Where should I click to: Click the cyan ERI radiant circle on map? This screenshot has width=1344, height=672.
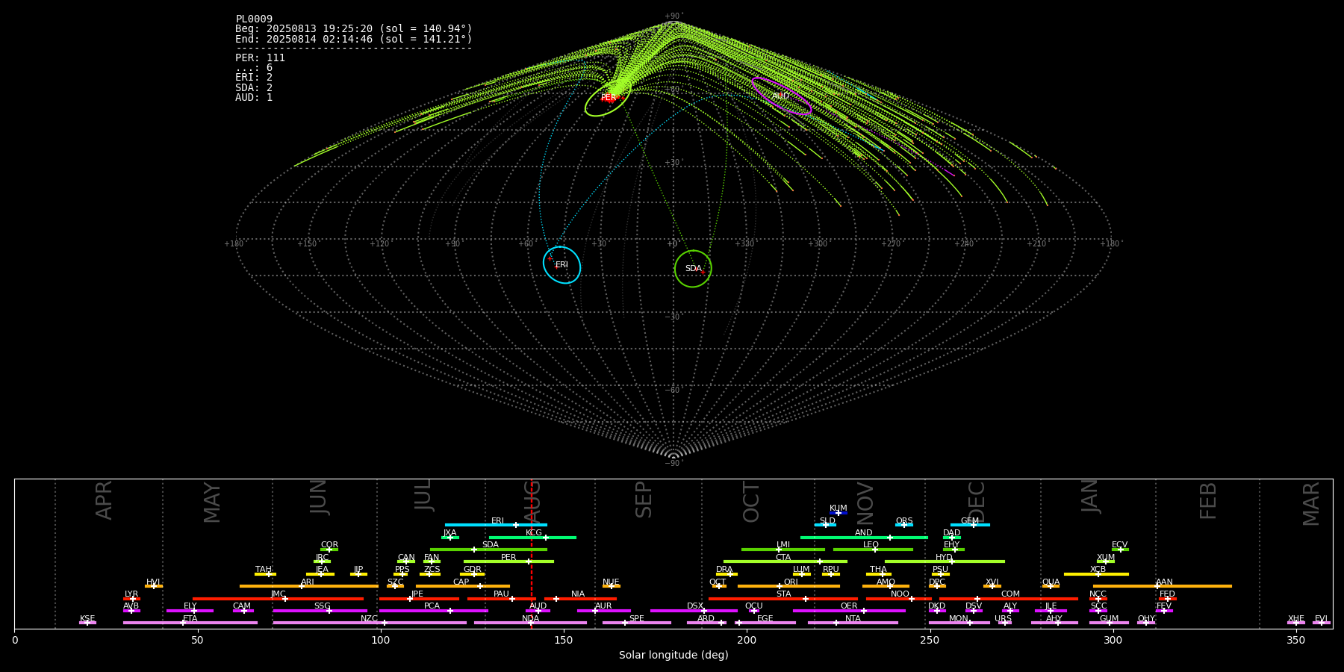[x=561, y=265]
